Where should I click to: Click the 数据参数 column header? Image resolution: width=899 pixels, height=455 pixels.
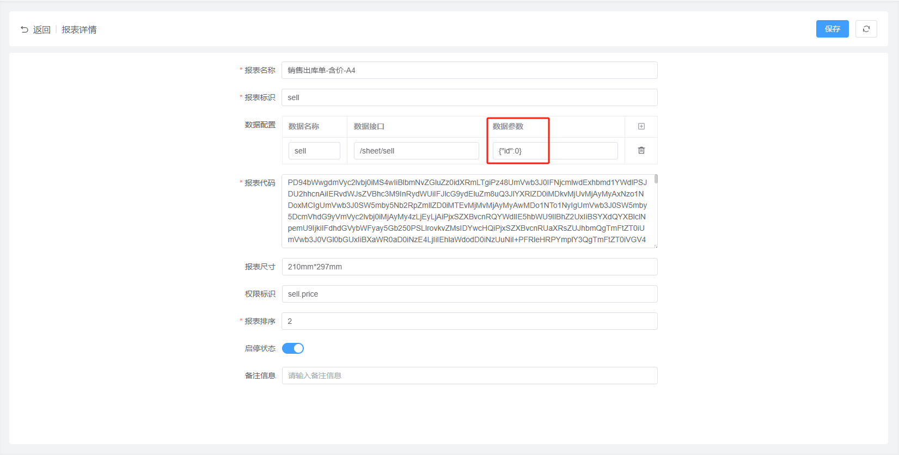[508, 126]
